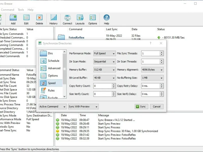
Task: Select the Rules page in dialog sidebar
Action: 52,90
